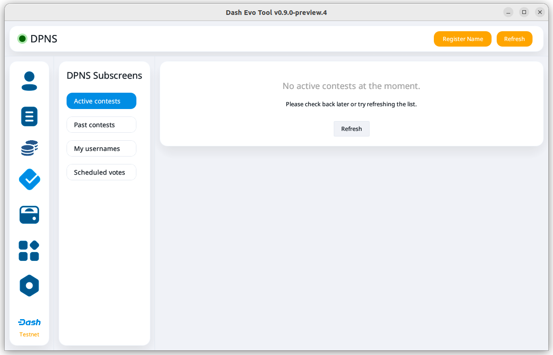Open the My usernames subscreen

pyautogui.click(x=101, y=149)
